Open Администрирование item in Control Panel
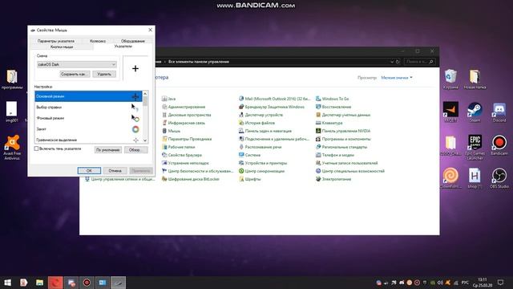The width and height of the screenshot is (513, 289). pos(184,107)
